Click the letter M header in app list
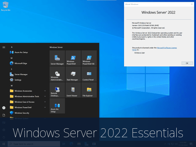The image size is (196, 147). click(x=12, y=58)
